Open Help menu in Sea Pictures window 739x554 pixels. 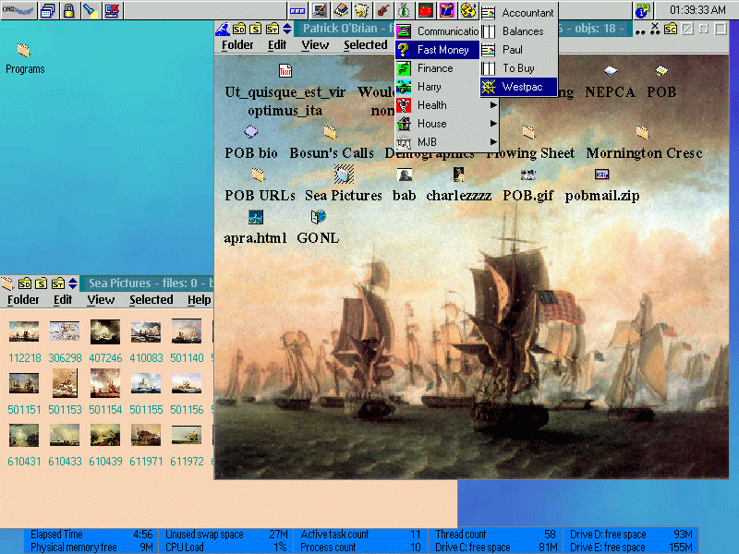coord(199,299)
